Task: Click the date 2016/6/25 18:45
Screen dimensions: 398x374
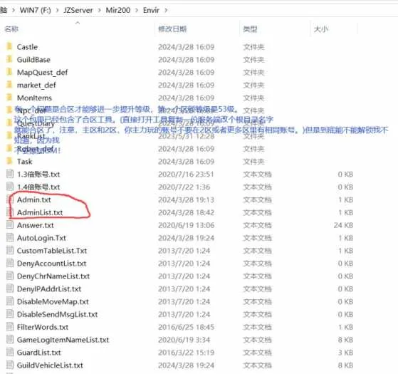Action: tap(186, 327)
